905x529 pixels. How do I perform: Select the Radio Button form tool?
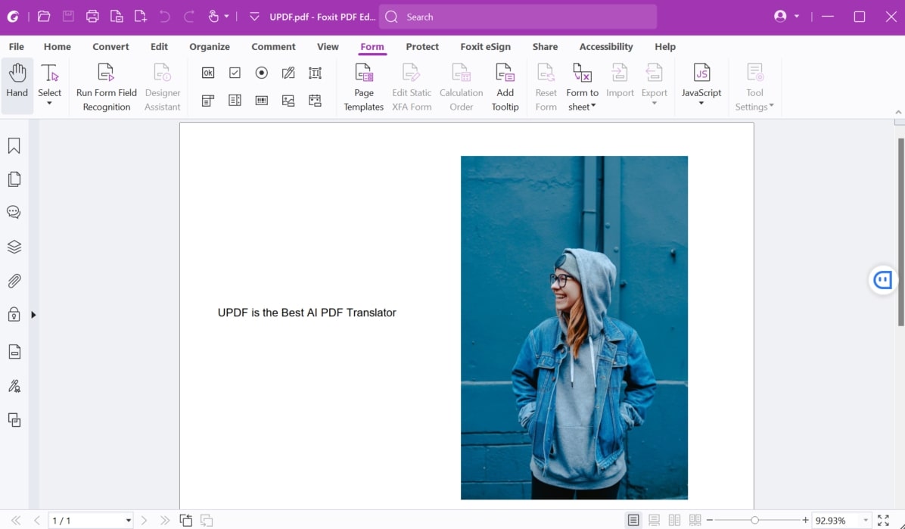(261, 73)
